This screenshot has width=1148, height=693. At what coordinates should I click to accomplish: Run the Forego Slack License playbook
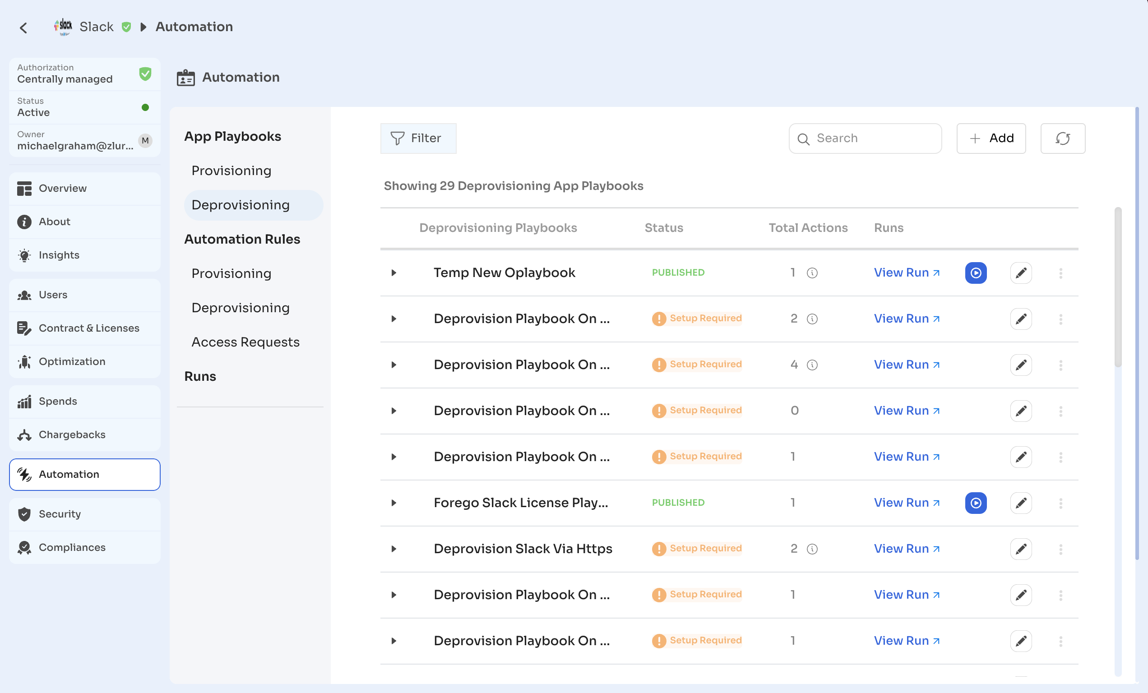coord(976,503)
